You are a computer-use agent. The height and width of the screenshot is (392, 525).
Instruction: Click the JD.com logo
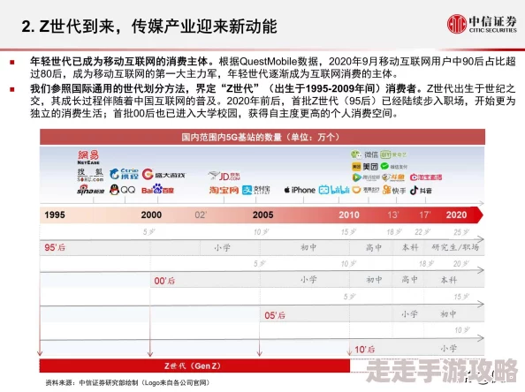pyautogui.click(x=224, y=176)
